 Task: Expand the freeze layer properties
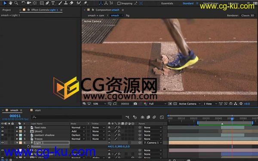coord(17,139)
